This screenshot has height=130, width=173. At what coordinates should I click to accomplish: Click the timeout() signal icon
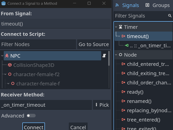(x=124, y=36)
